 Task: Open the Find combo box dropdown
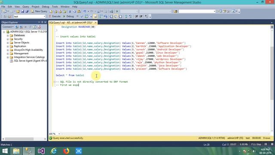tap(214, 12)
